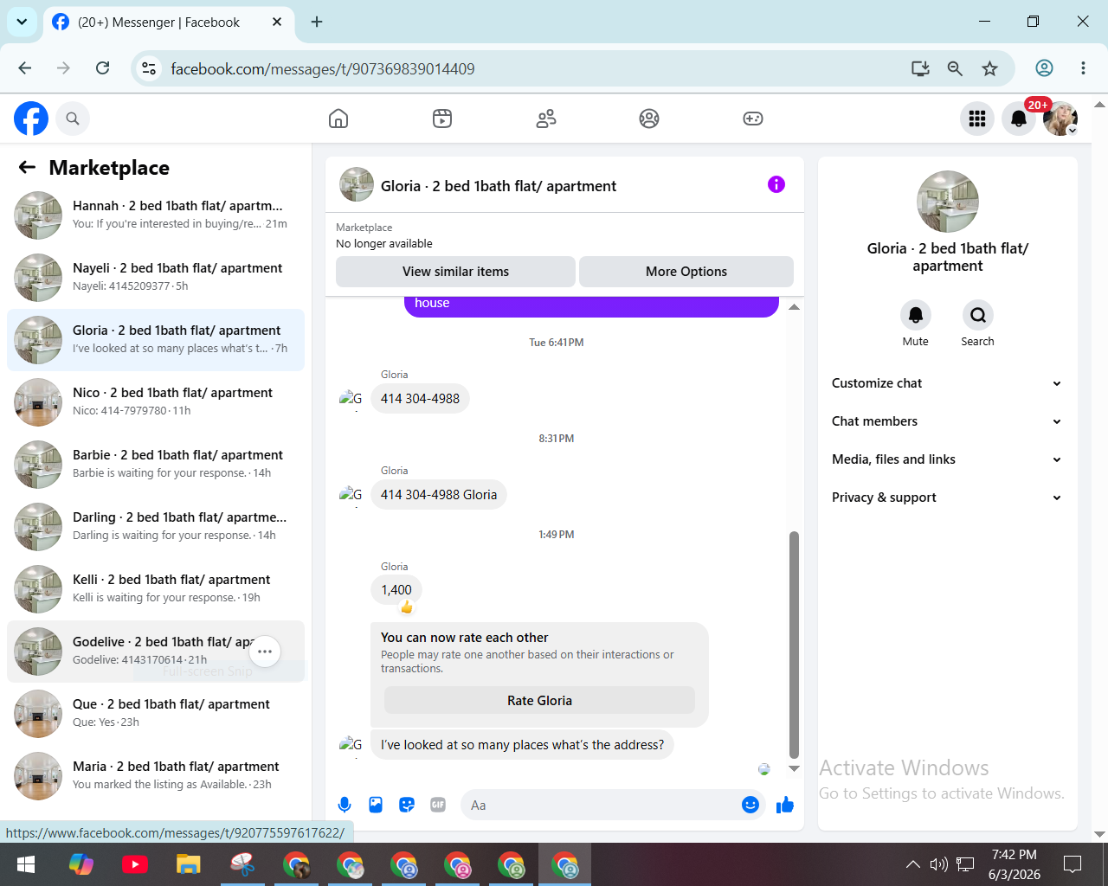The height and width of the screenshot is (886, 1108).
Task: Open the Windows notification center
Action: (x=1073, y=864)
